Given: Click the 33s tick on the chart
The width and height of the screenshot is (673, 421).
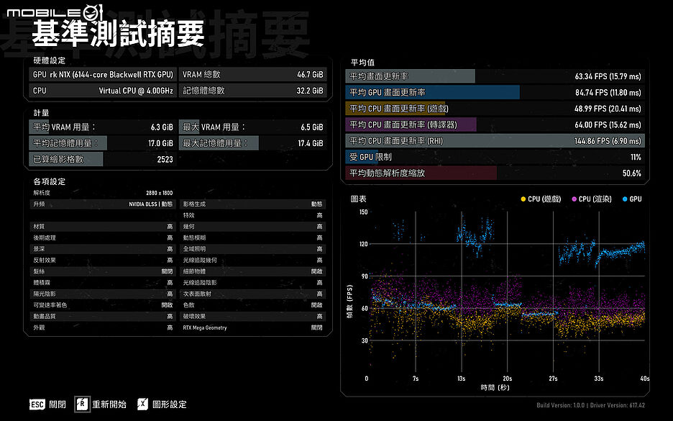Looking at the screenshot, I should coord(599,379).
